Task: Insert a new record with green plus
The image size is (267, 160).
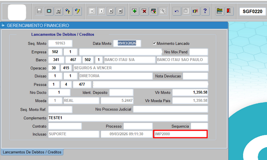Action: click(x=135, y=11)
